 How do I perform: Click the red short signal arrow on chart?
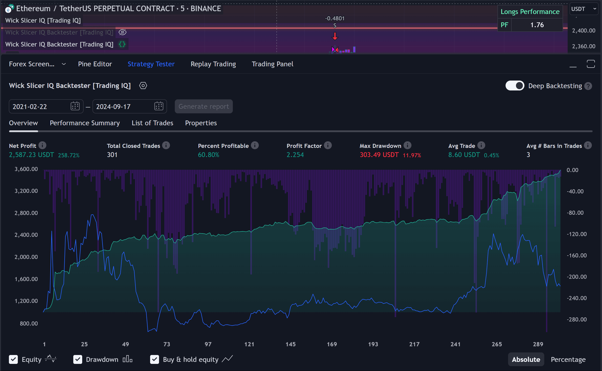pyautogui.click(x=335, y=36)
